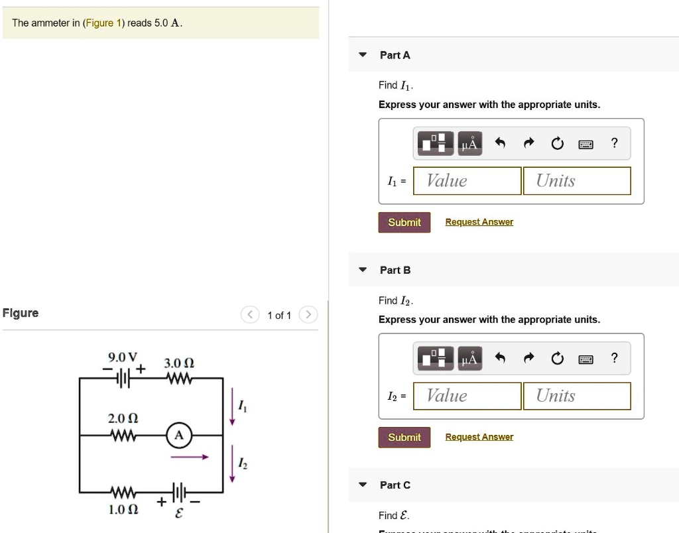Open the equation templates icon in Part A
Image resolution: width=679 pixels, height=533 pixels.
pyautogui.click(x=435, y=143)
